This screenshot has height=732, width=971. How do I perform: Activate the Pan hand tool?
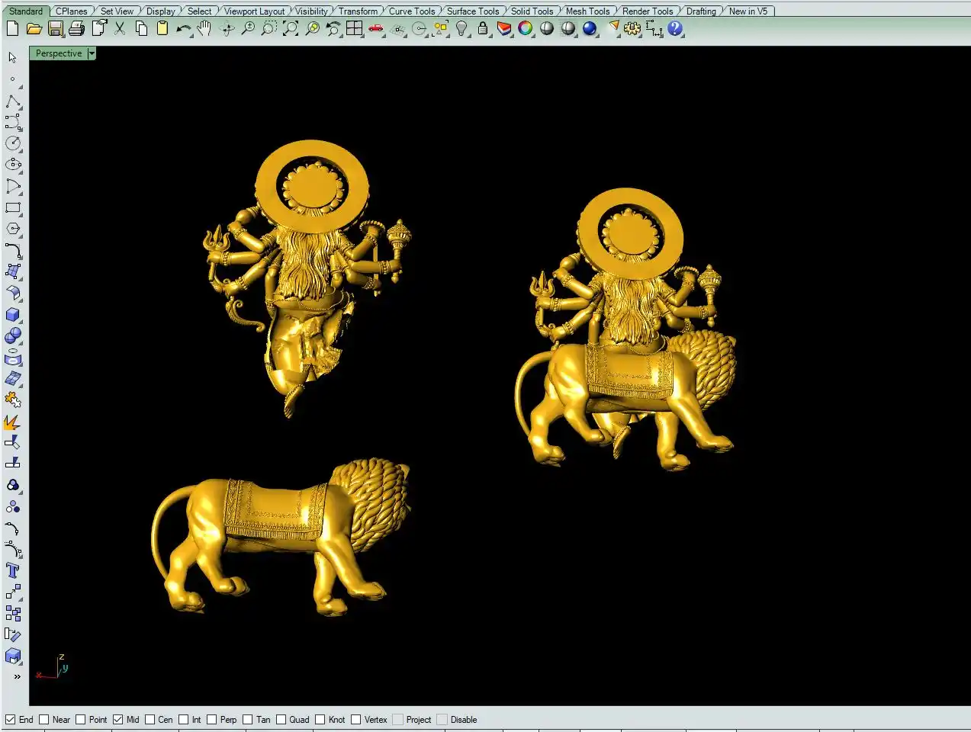click(204, 29)
